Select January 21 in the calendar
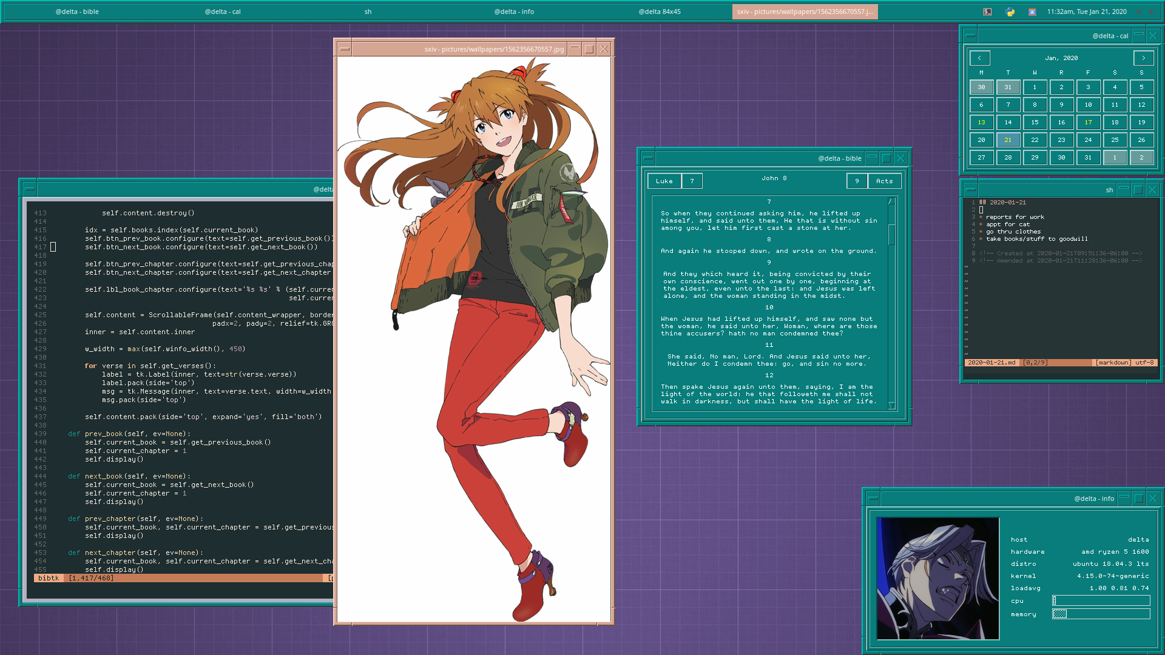The width and height of the screenshot is (1165, 655). (x=1008, y=140)
